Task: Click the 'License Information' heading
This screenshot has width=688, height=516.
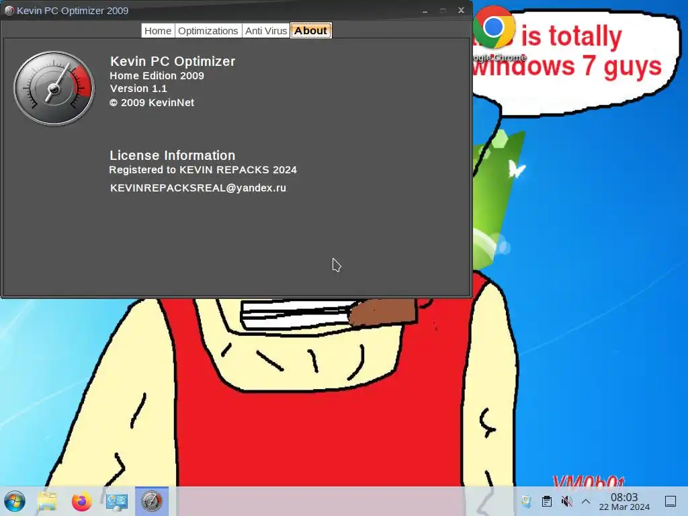Action: tap(173, 155)
